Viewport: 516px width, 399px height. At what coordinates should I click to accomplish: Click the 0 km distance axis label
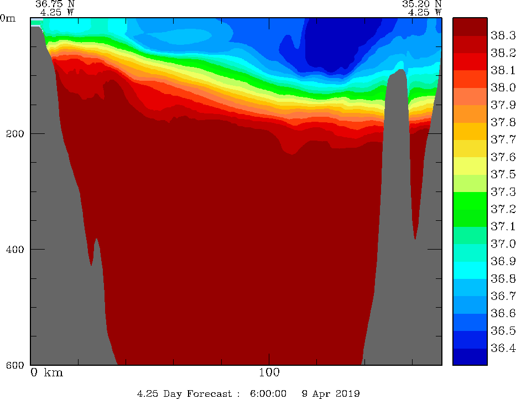click(46, 372)
